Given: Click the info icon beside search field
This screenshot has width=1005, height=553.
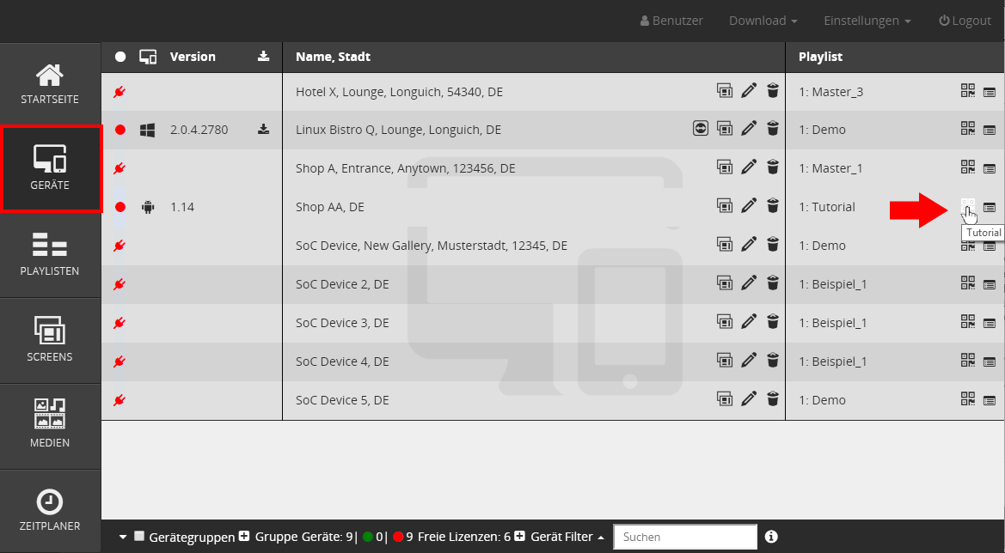Looking at the screenshot, I should [x=771, y=537].
